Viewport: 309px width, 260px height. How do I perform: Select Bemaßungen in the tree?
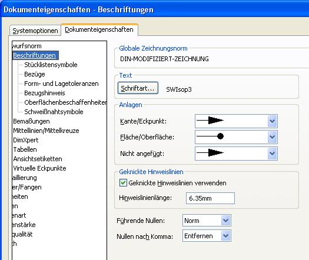point(31,121)
